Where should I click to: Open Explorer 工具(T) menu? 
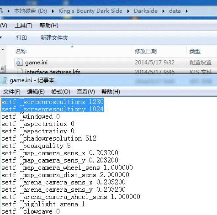coord(23,26)
